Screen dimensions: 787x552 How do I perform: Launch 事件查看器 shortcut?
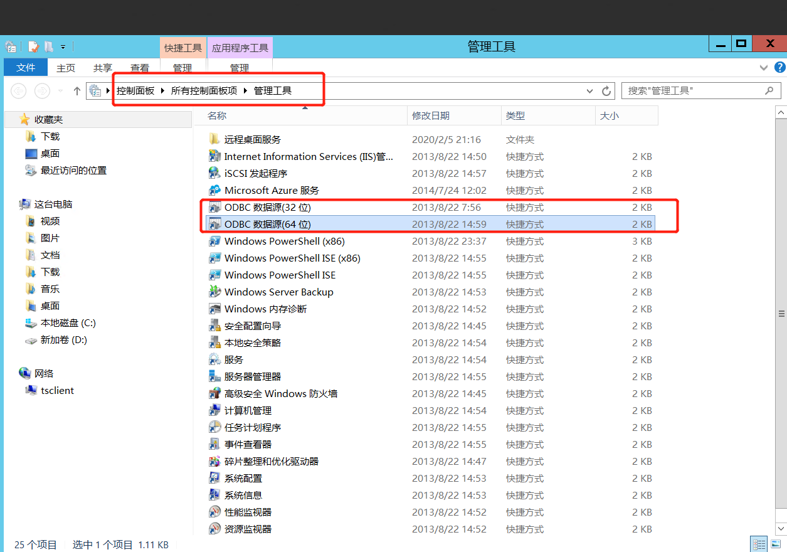click(x=249, y=444)
